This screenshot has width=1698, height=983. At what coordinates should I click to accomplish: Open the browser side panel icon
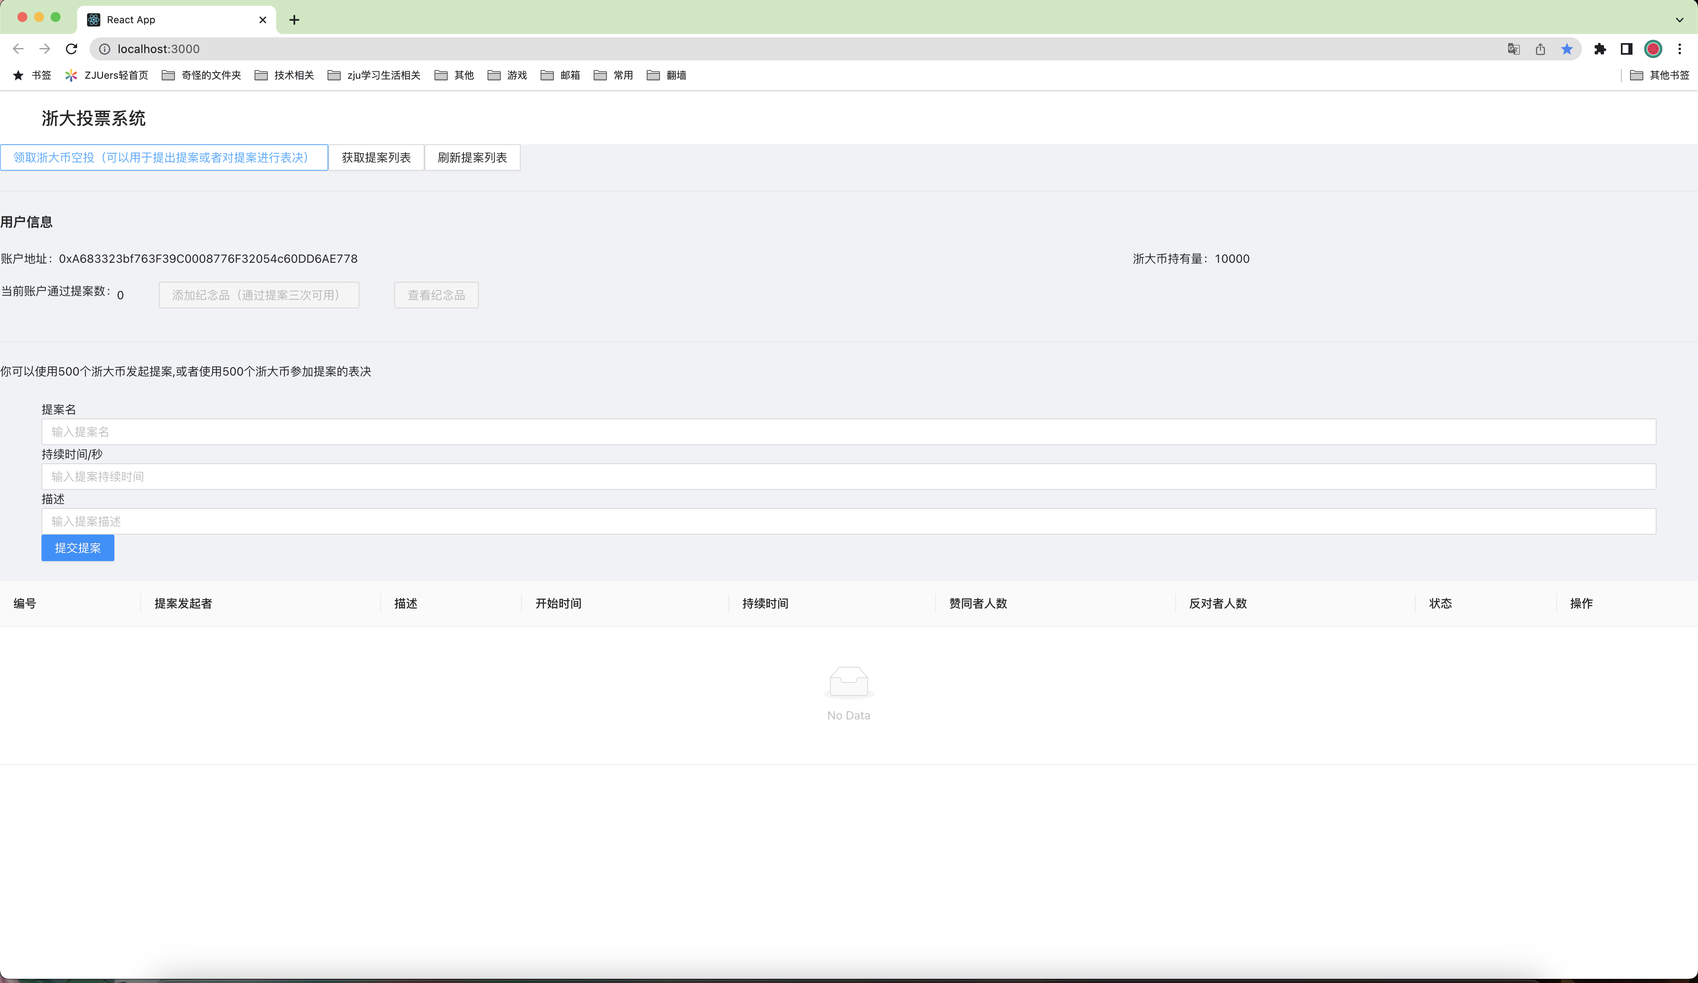[1627, 48]
